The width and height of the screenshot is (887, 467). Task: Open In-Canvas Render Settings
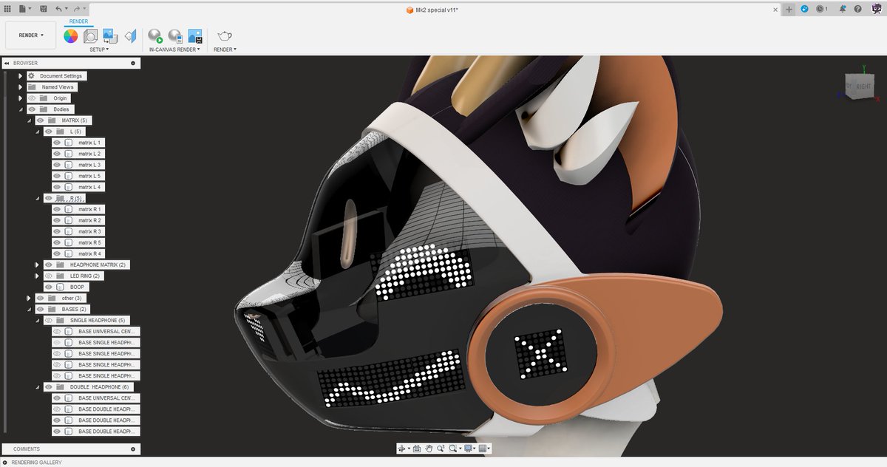[x=175, y=35]
